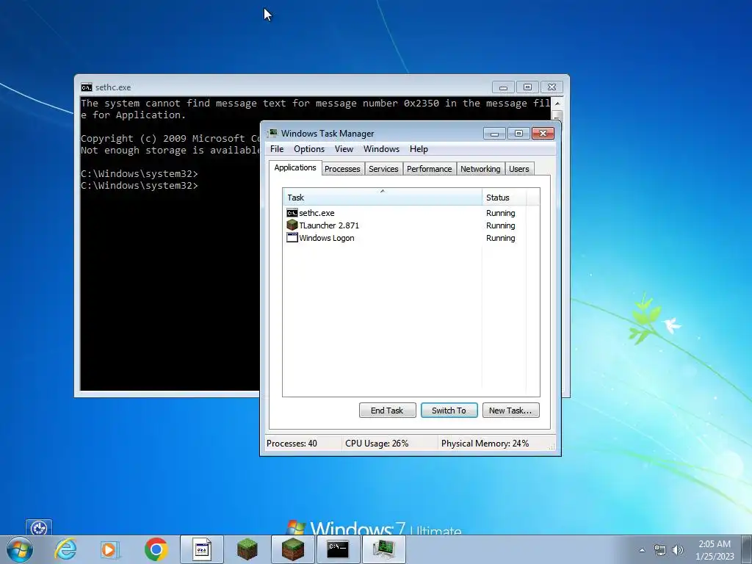The width and height of the screenshot is (752, 564).
Task: Switch to the Services tab
Action: tap(383, 169)
